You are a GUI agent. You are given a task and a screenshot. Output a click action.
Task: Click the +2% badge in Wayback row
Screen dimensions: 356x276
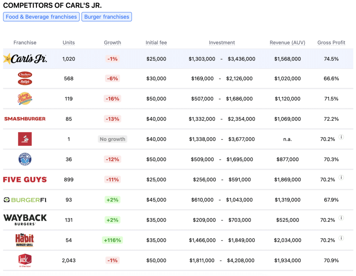pos(112,220)
